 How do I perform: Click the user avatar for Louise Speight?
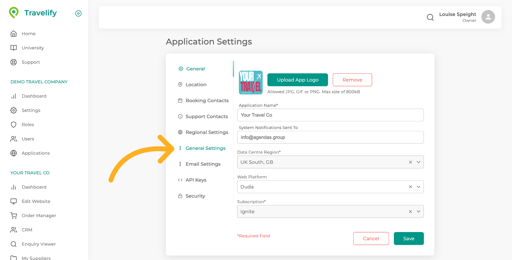click(x=488, y=17)
